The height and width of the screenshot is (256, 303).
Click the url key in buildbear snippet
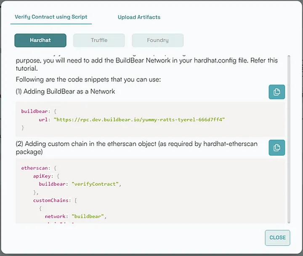[x=43, y=120]
